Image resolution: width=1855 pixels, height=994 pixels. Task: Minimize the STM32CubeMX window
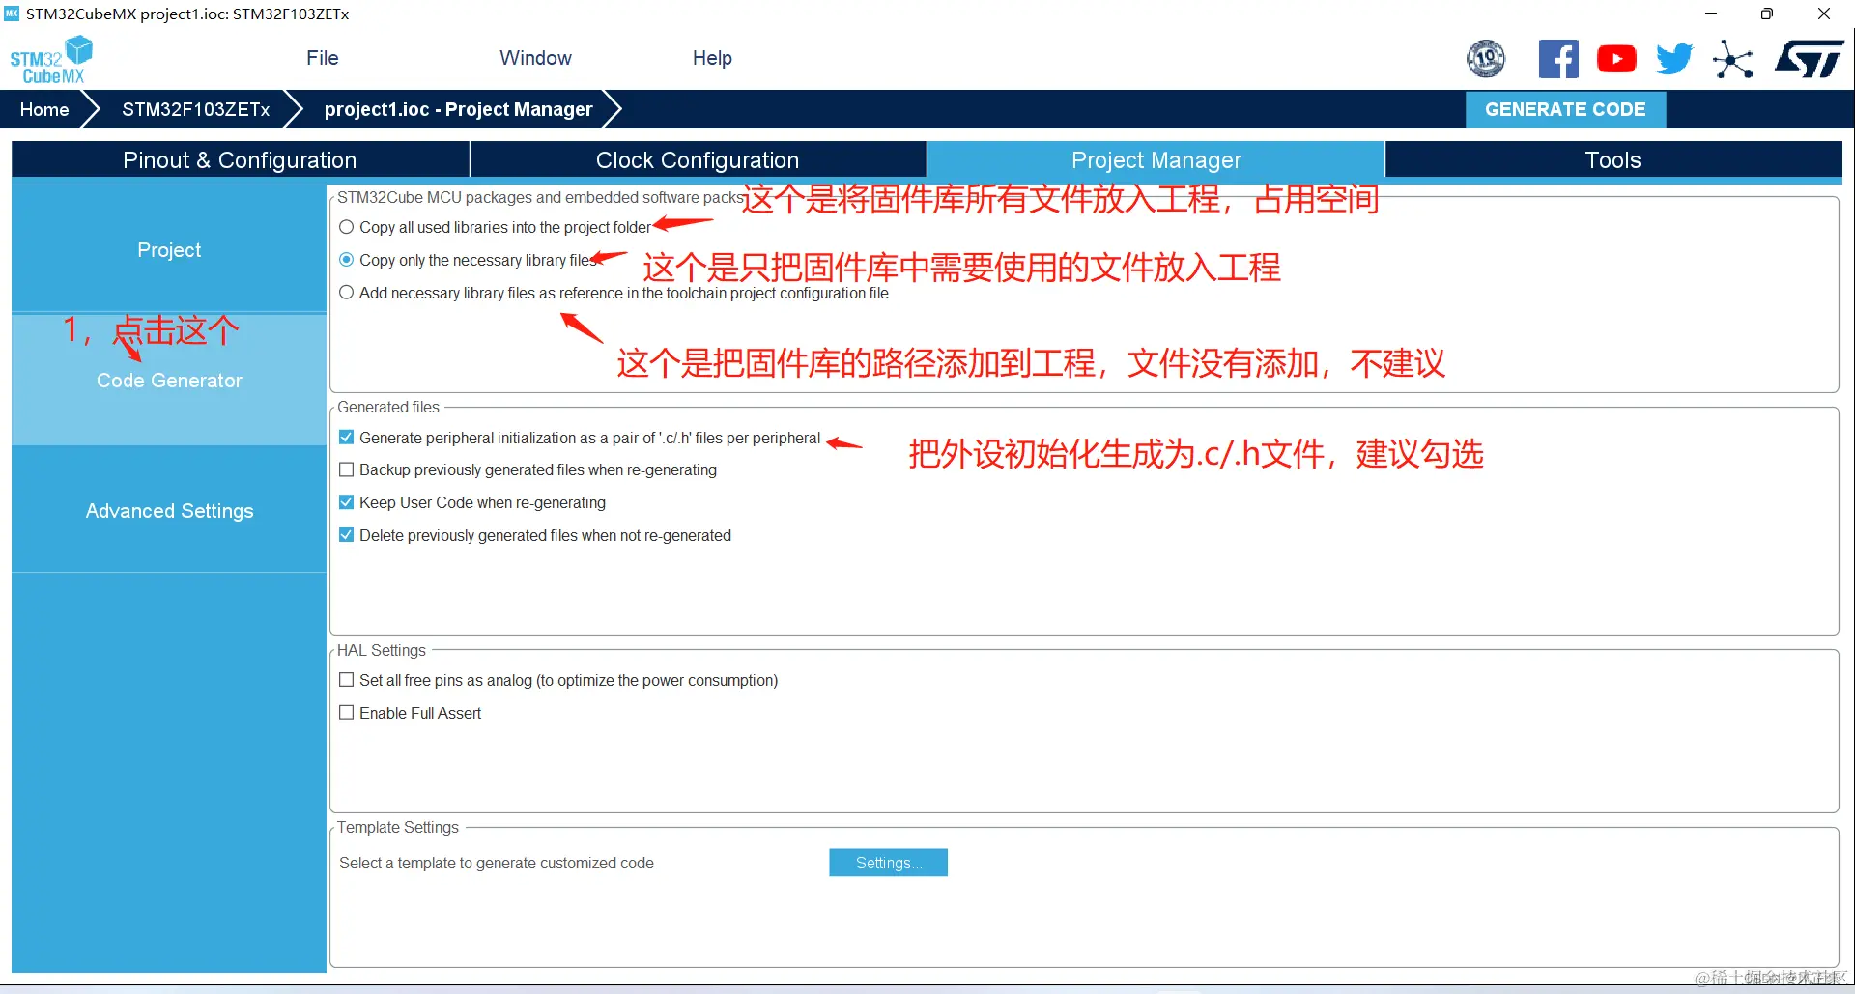click(1711, 14)
